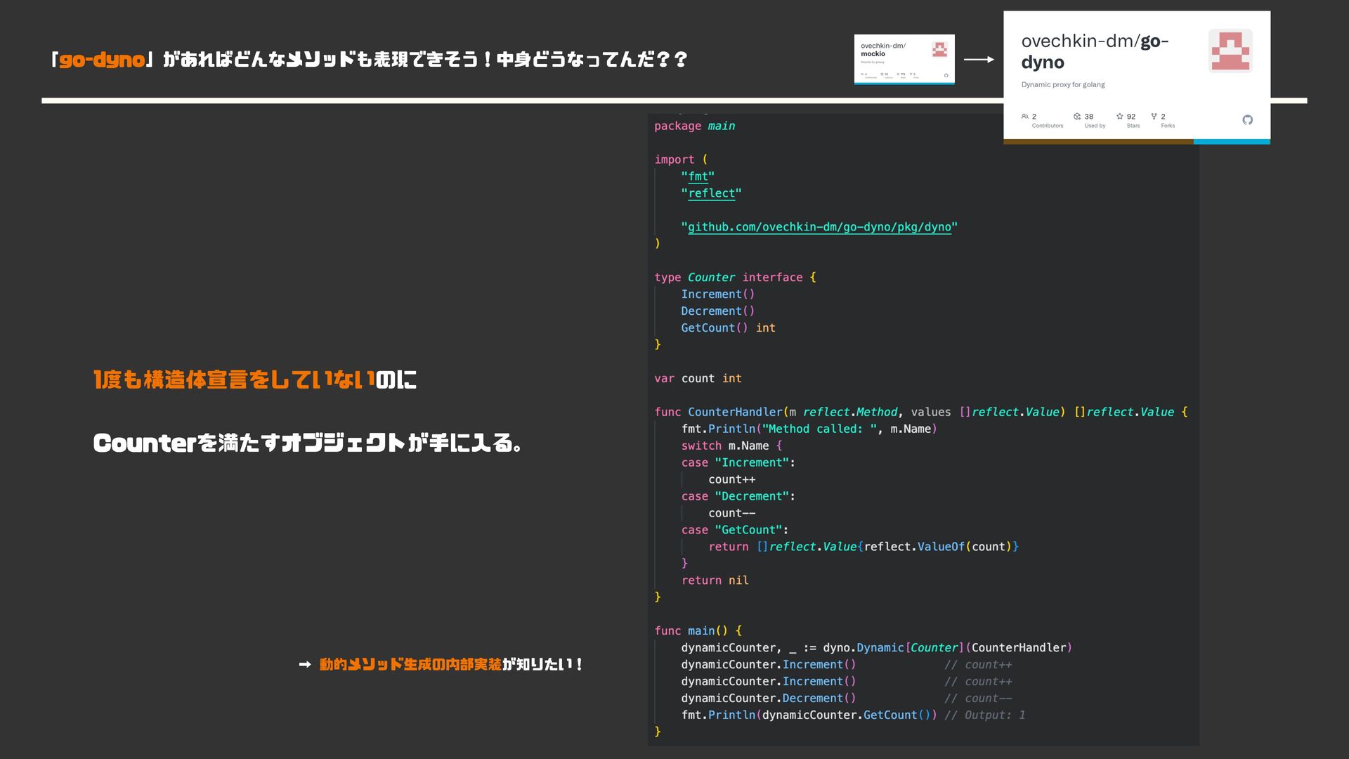Open the github.com/ovechkin-dm/go-dyno/pkg/dyno import link
Image resolution: width=1349 pixels, height=759 pixels.
pos(819,227)
